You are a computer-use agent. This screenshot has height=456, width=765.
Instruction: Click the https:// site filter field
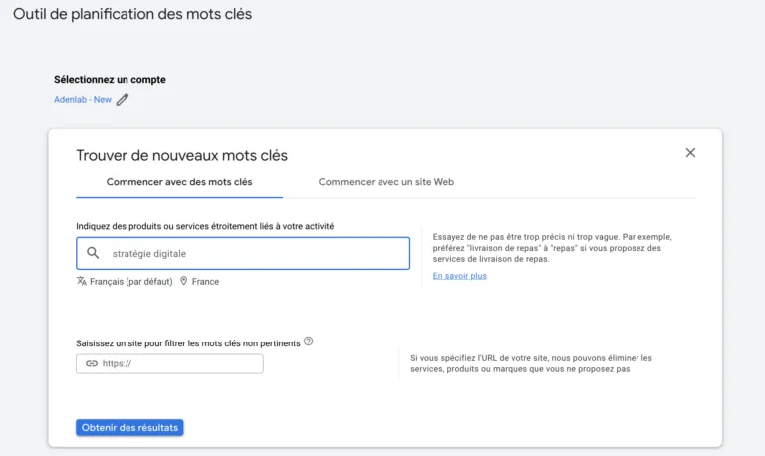pos(169,363)
